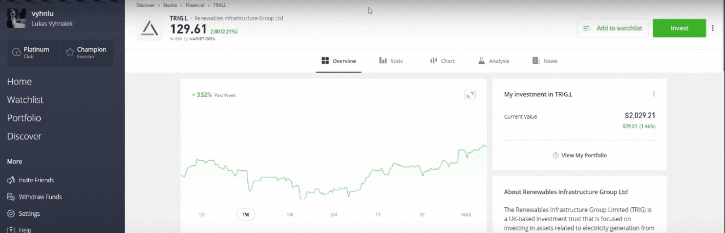
Task: Click the Settings gear icon
Action: (11, 214)
